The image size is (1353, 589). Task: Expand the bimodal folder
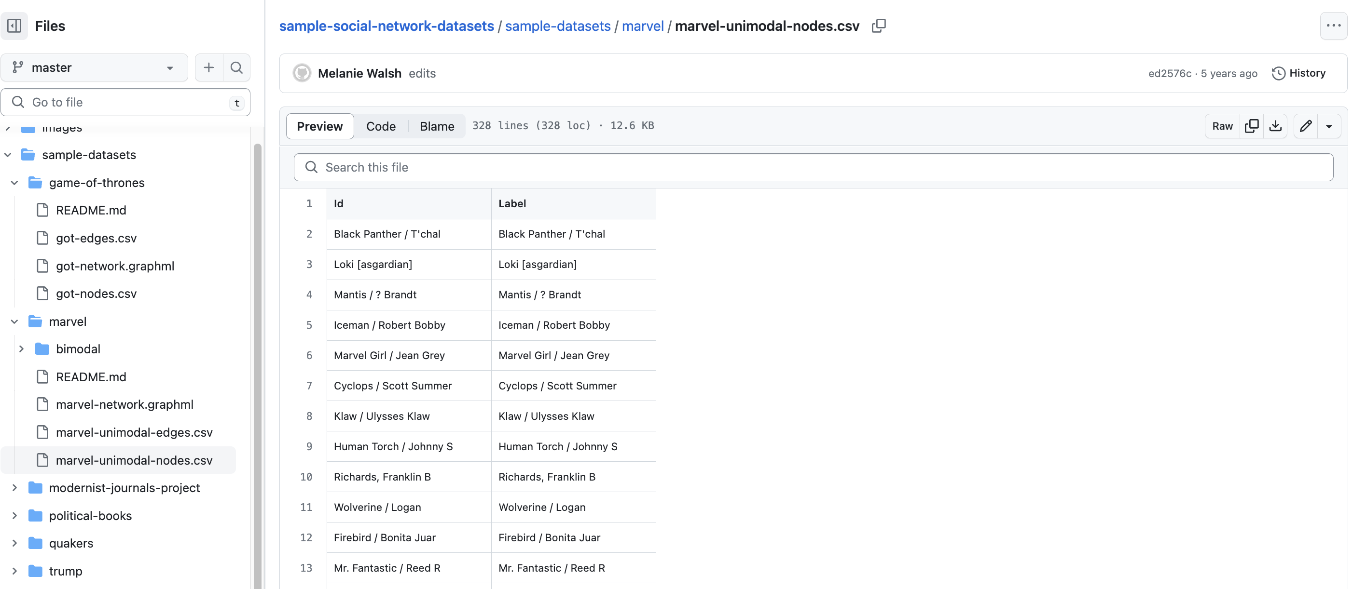(22, 349)
